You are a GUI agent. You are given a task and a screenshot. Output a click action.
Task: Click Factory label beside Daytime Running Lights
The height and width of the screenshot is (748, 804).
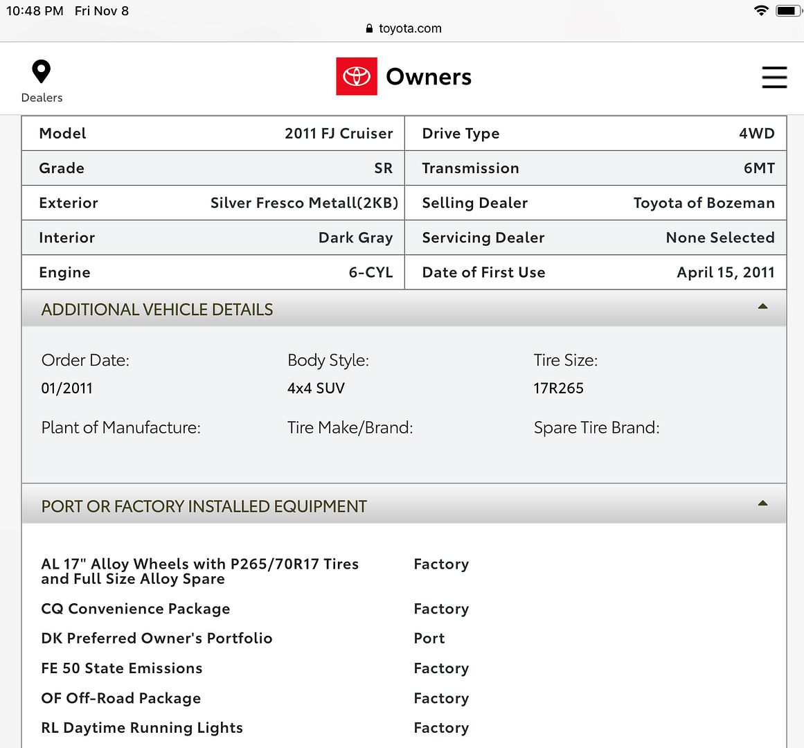[442, 727]
